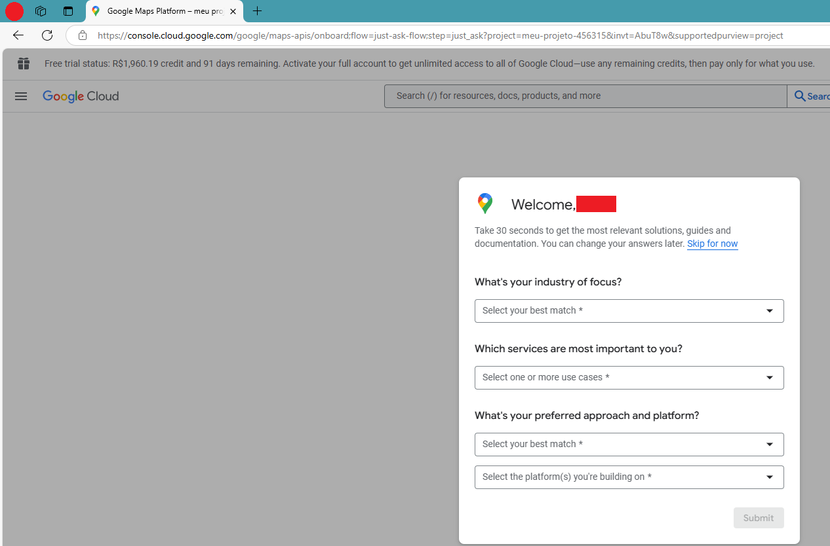Open the industry of focus dropdown

(x=628, y=310)
